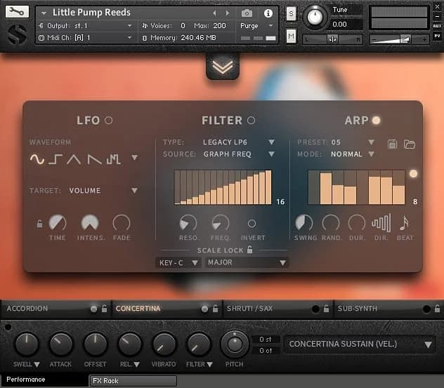444x388 pixels.
Task: Select the ACCORDION layer tab
Action: coord(28,309)
